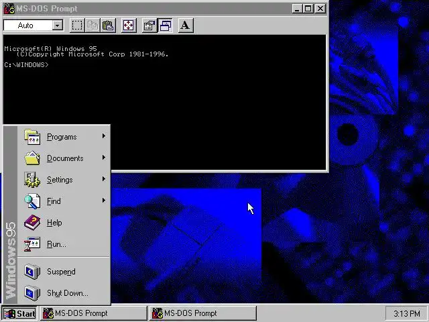Click the Programs folder icon

[x=32, y=137]
